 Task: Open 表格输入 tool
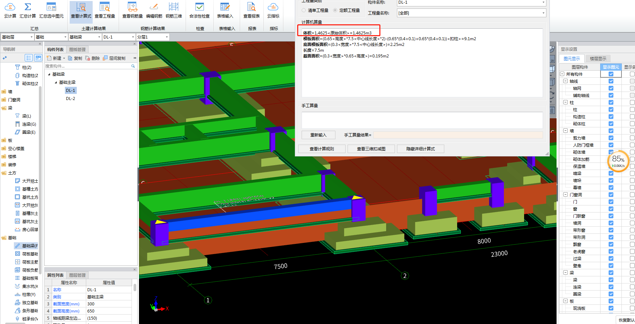point(225,10)
